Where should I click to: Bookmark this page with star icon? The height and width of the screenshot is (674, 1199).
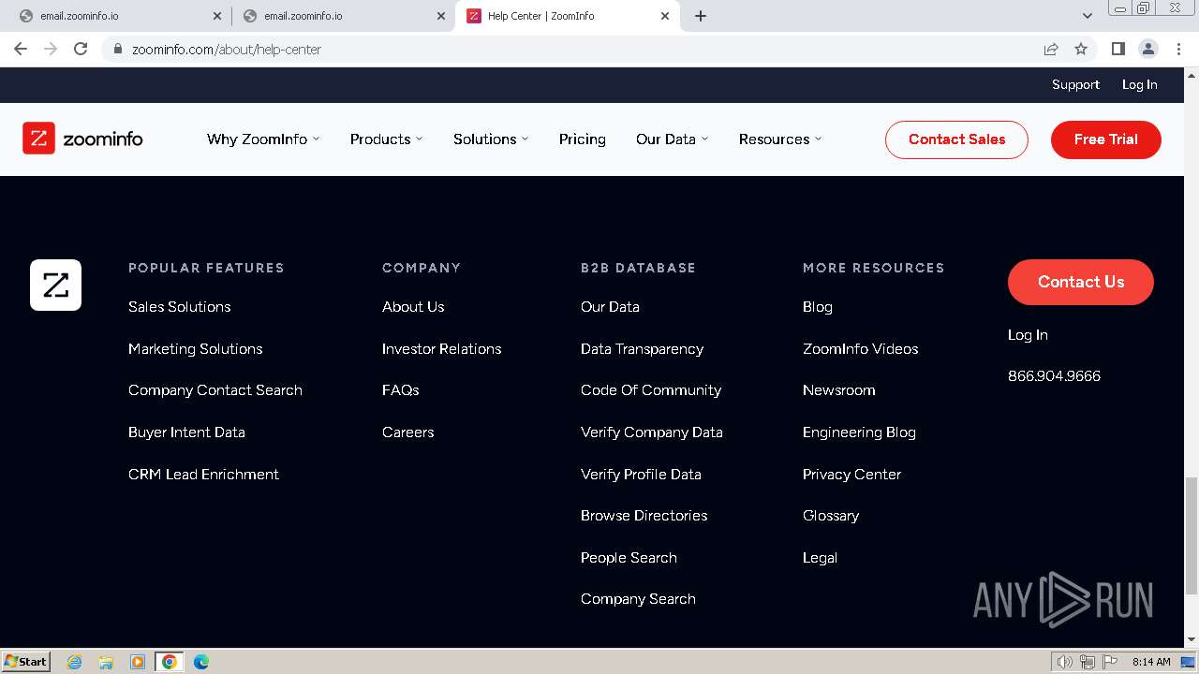pos(1081,49)
